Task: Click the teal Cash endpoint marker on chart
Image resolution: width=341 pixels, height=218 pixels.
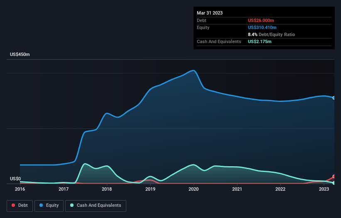Action: (x=334, y=183)
